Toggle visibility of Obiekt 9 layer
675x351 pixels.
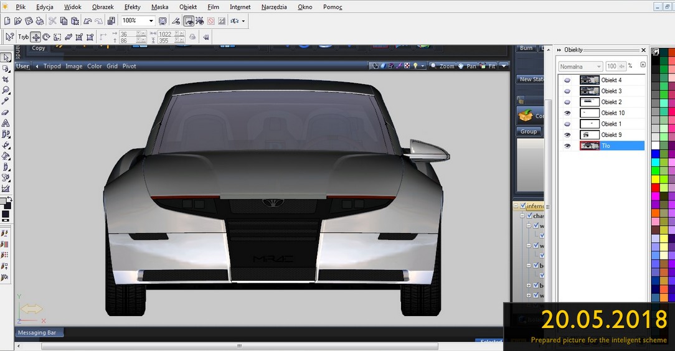tap(567, 135)
